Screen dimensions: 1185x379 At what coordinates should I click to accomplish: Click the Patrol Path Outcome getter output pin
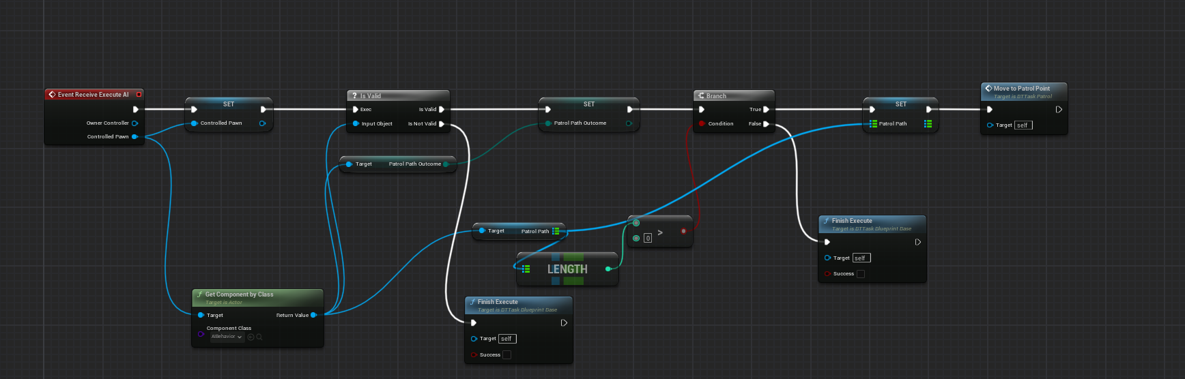pyautogui.click(x=446, y=164)
